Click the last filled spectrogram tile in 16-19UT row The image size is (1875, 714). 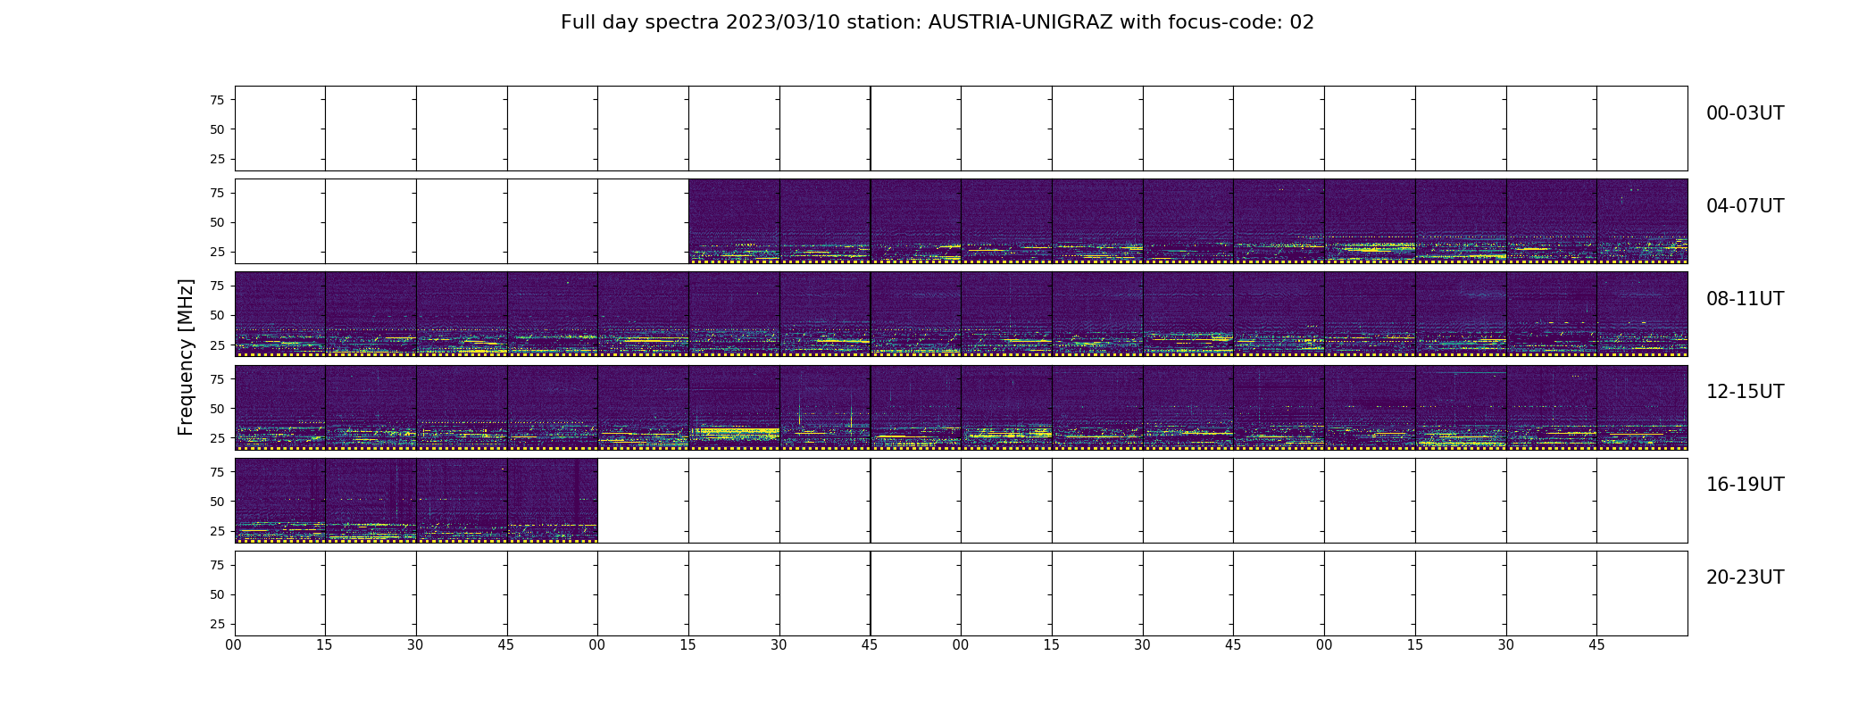click(x=553, y=500)
